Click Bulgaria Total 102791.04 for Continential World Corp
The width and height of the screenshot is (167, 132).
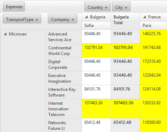click(x=125, y=50)
